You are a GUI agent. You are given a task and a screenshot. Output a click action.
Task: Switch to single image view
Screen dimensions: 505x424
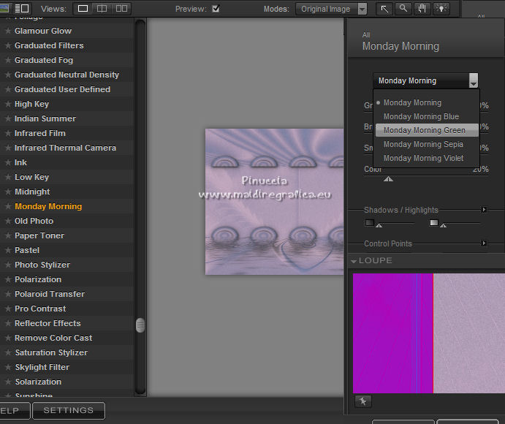coord(83,9)
